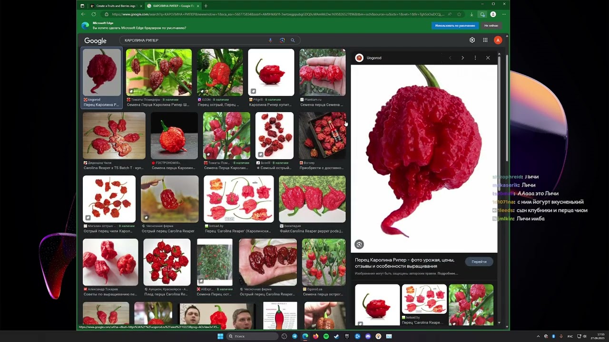This screenshot has height=342, width=609.
Task: Switch to the Create a Fruits and Berries tab
Action: tap(116, 6)
